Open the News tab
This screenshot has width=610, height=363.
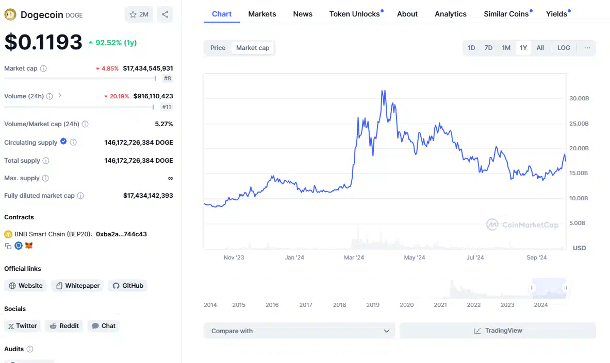point(303,14)
